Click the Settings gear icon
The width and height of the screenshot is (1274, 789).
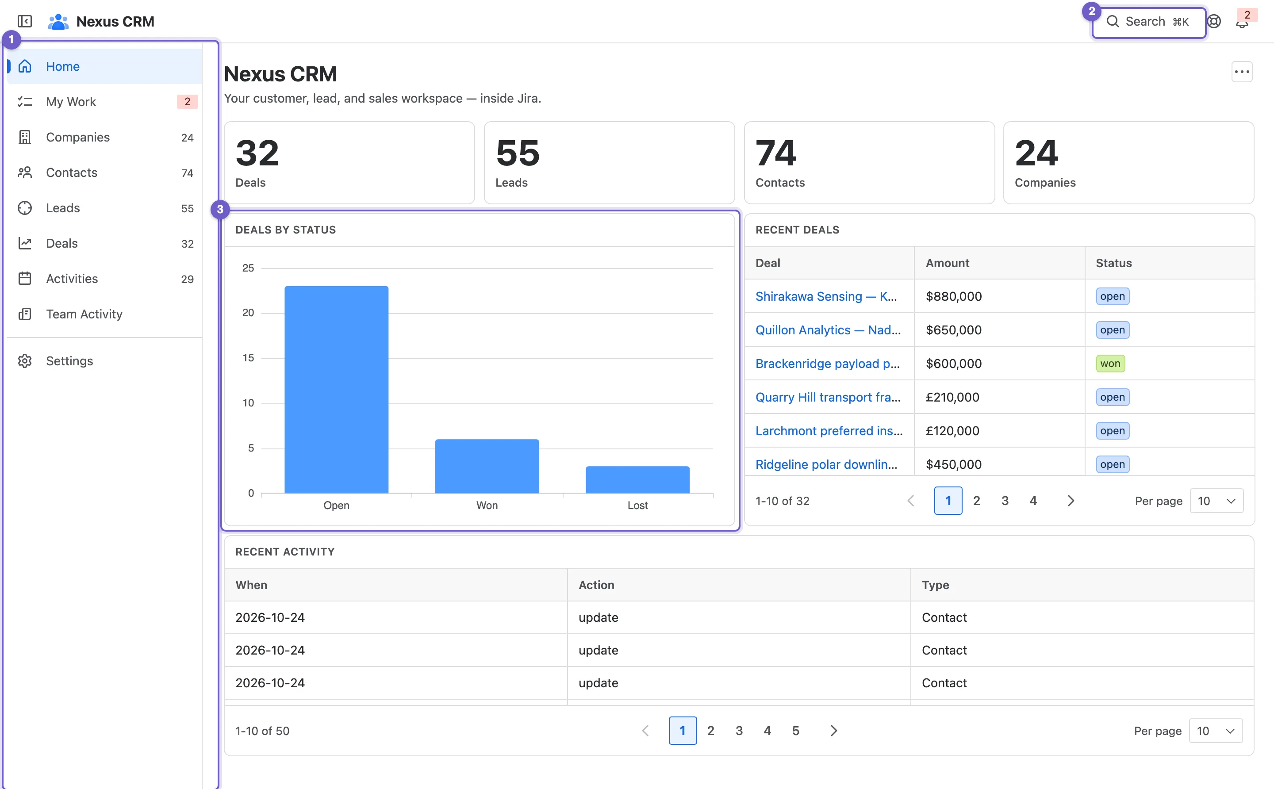coord(24,361)
